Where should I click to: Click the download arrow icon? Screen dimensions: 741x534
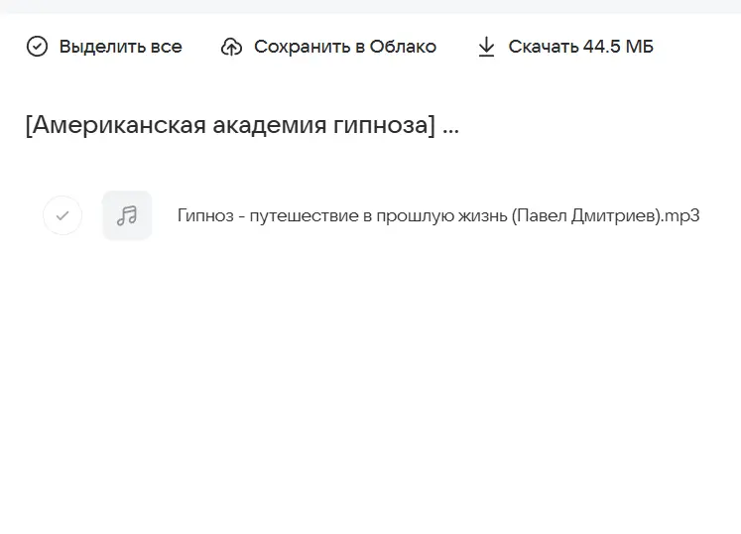tap(486, 47)
